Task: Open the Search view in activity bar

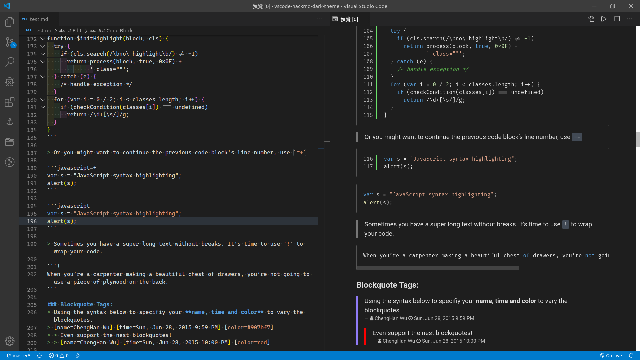Action: (x=10, y=62)
